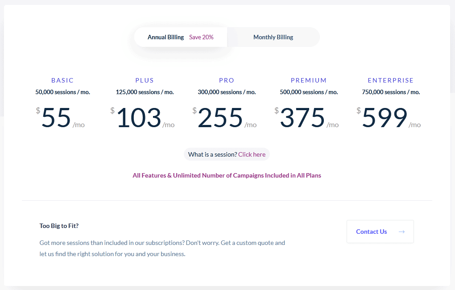
Task: Switch to Monthly Billing
Action: click(x=273, y=37)
